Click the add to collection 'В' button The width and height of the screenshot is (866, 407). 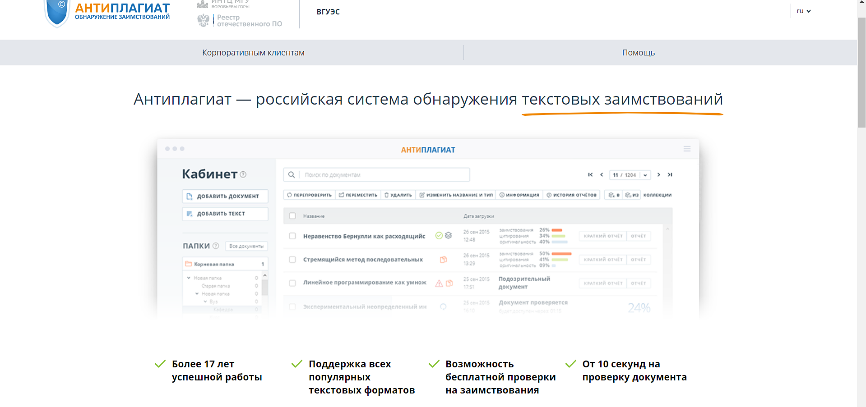(x=614, y=195)
